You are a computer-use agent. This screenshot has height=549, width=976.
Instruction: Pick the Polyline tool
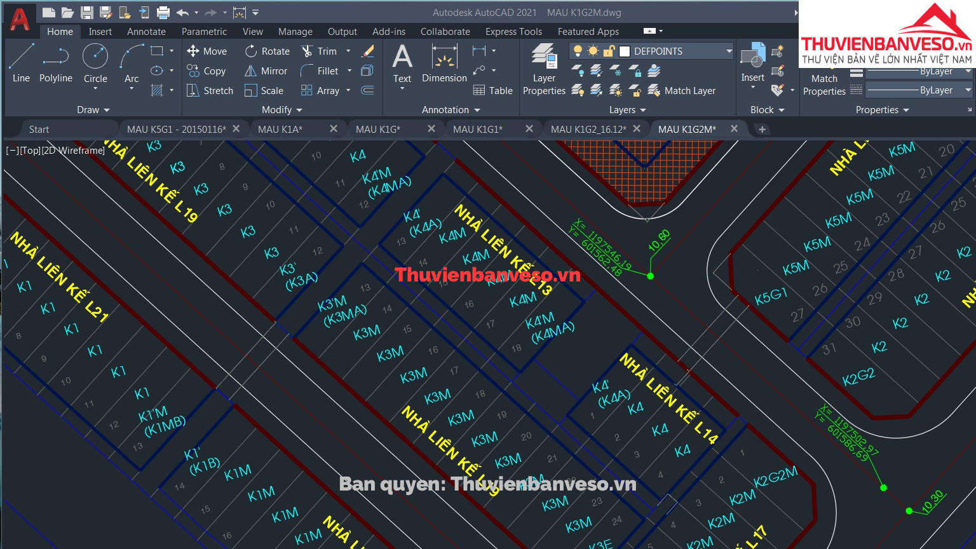coord(56,62)
